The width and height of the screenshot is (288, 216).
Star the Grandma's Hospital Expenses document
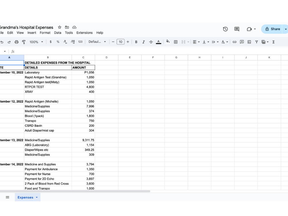point(60,27)
